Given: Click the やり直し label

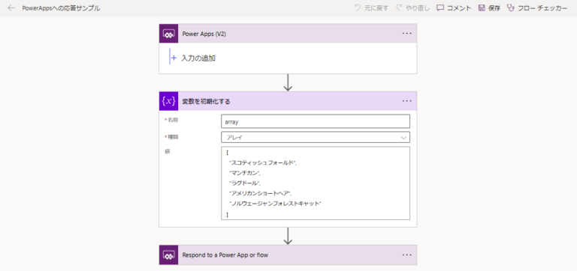Looking at the screenshot, I should click(x=418, y=8).
